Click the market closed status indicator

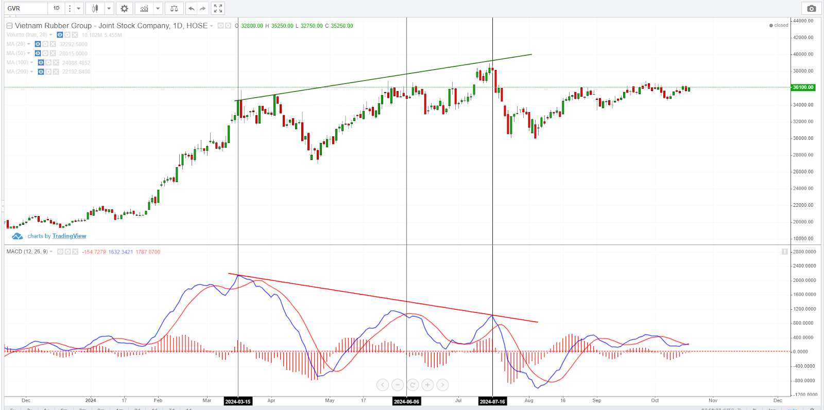pyautogui.click(x=779, y=25)
